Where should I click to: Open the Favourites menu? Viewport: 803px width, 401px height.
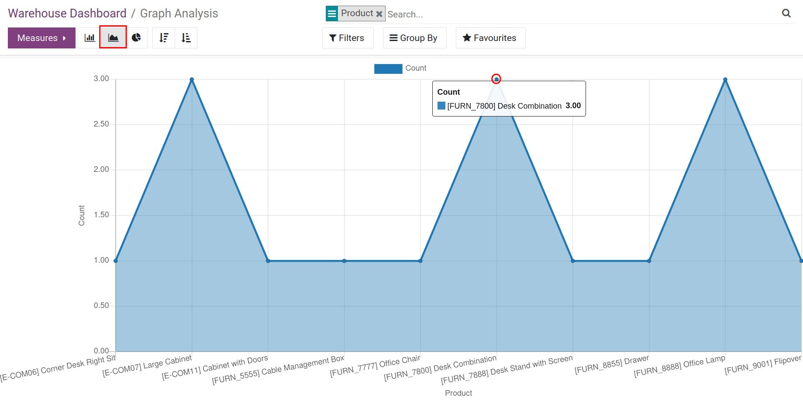490,38
